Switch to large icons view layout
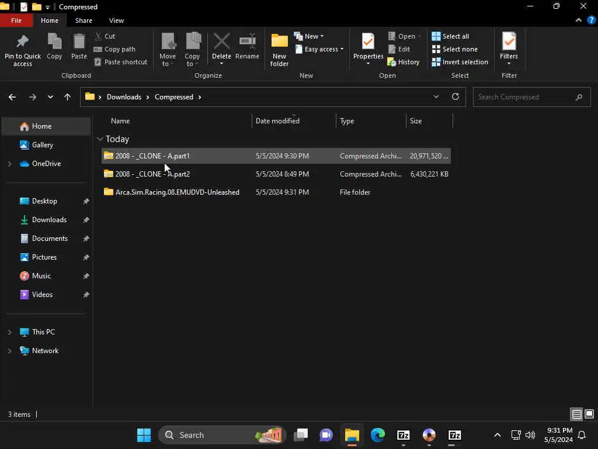Viewport: 598px width, 449px height. click(589, 414)
